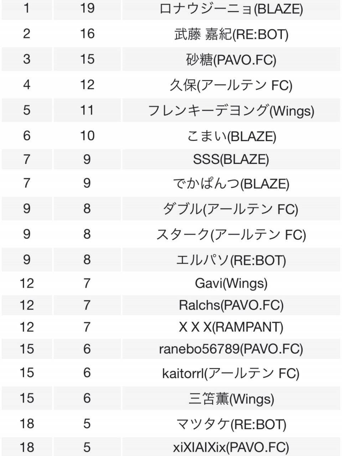The width and height of the screenshot is (342, 456).
Task: Click the Gavi(Wings) name cell
Action: click(231, 284)
